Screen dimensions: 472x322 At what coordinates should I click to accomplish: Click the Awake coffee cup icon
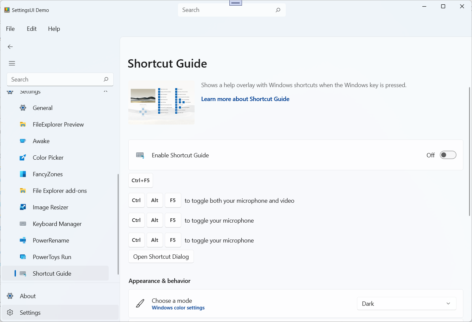(x=23, y=141)
